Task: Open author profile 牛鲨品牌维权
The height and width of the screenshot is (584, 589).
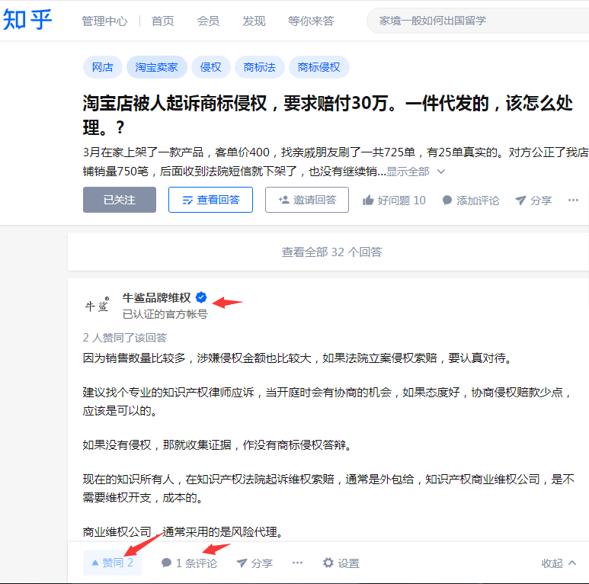Action: click(x=157, y=297)
